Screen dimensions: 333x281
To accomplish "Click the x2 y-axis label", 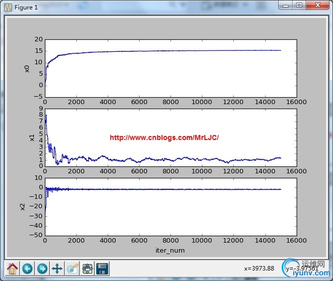I will coord(22,207).
